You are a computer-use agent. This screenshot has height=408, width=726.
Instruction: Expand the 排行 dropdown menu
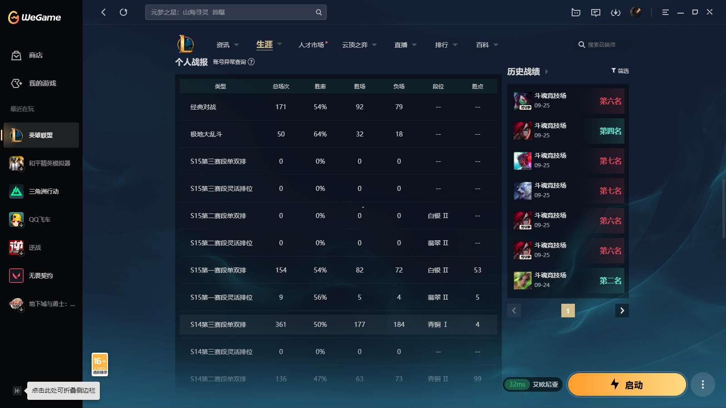[446, 45]
